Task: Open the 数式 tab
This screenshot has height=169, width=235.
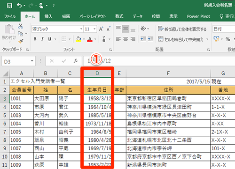Action: click(x=119, y=16)
